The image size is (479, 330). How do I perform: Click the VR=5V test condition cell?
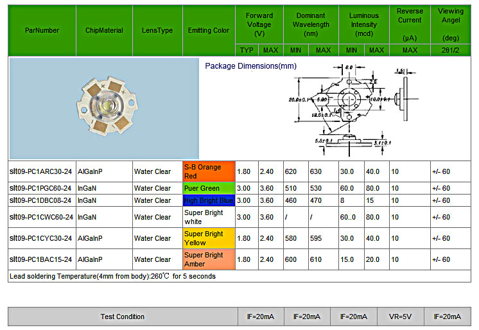pos(400,317)
